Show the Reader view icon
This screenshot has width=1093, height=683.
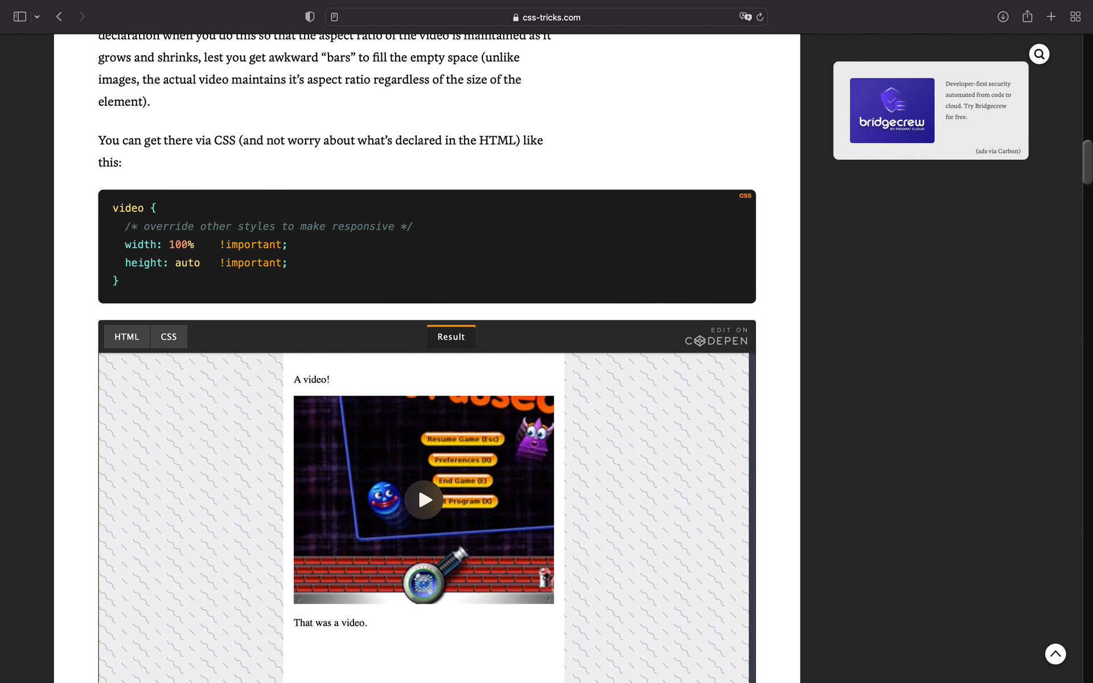[334, 17]
